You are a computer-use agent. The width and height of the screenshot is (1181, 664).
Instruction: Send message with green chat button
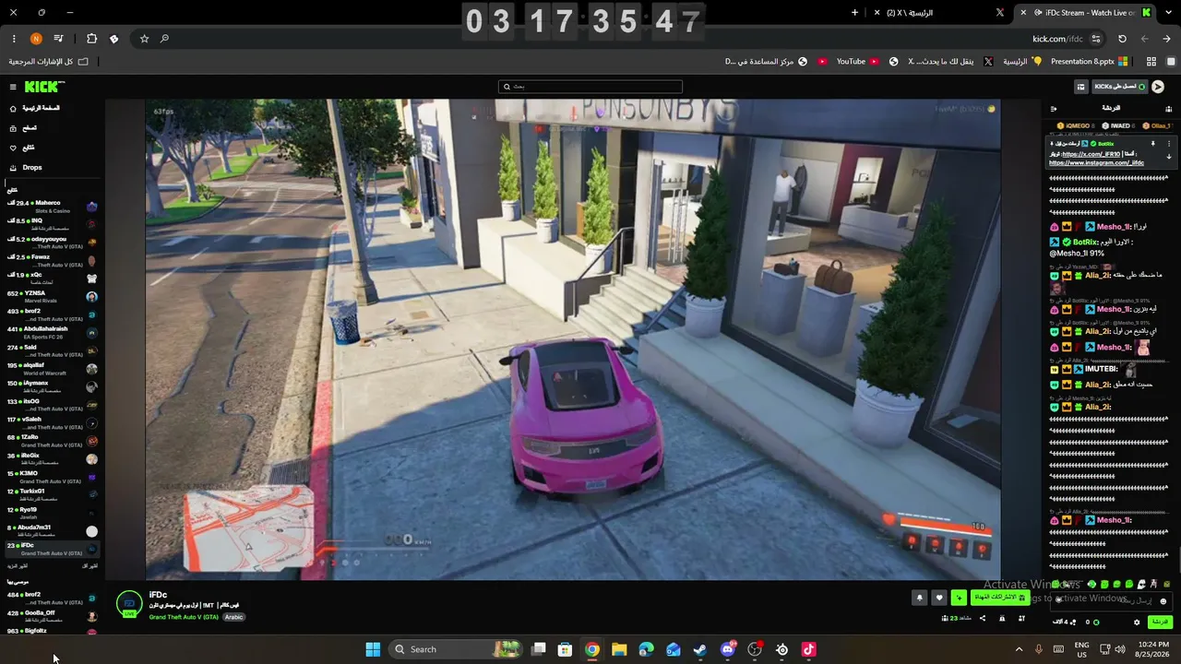coord(1160,622)
